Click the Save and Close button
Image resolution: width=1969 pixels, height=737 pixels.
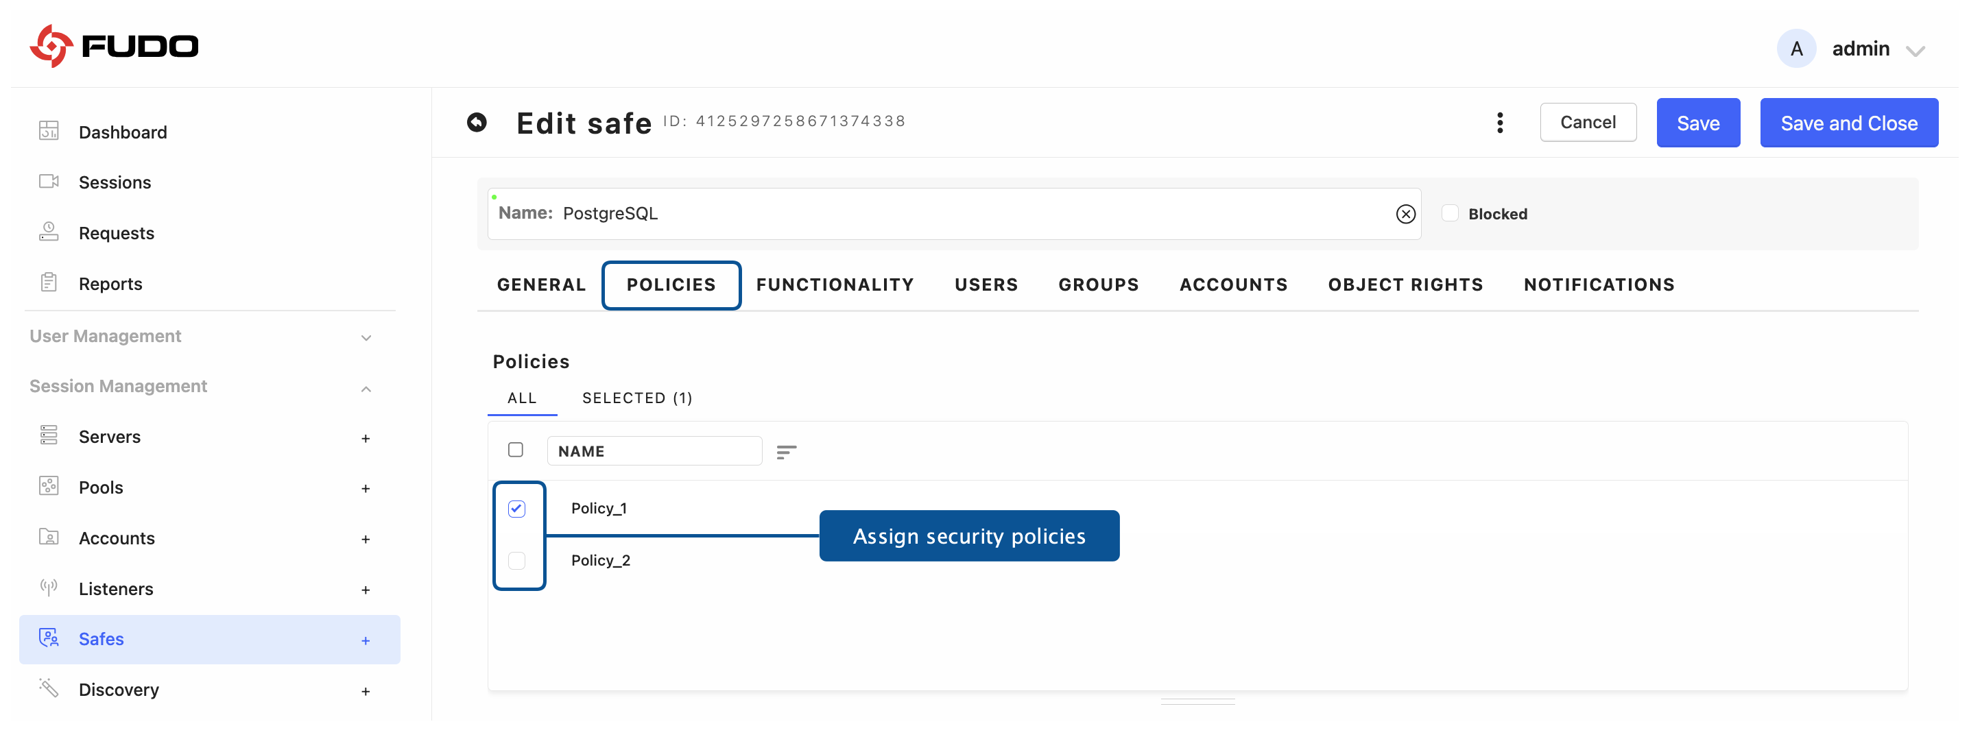click(1848, 123)
